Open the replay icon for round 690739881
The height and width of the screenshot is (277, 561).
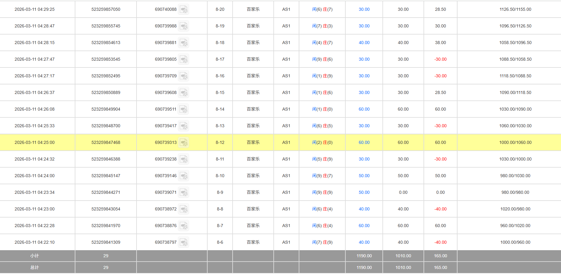pos(184,43)
